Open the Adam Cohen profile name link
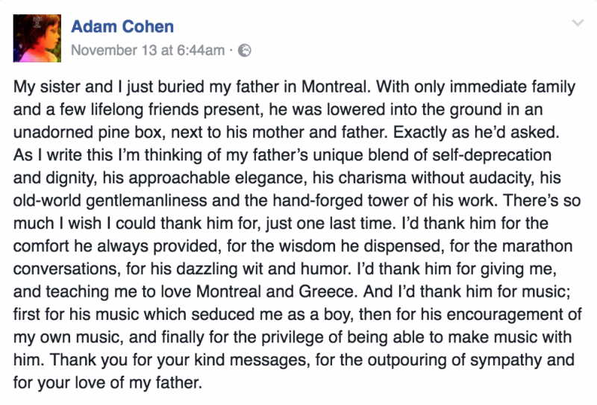The height and width of the screenshot is (405, 597). (x=122, y=27)
